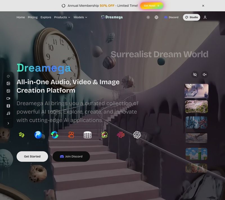The width and height of the screenshot is (225, 200).
Task: Open the language globe icon in the header
Action: [x=156, y=17]
